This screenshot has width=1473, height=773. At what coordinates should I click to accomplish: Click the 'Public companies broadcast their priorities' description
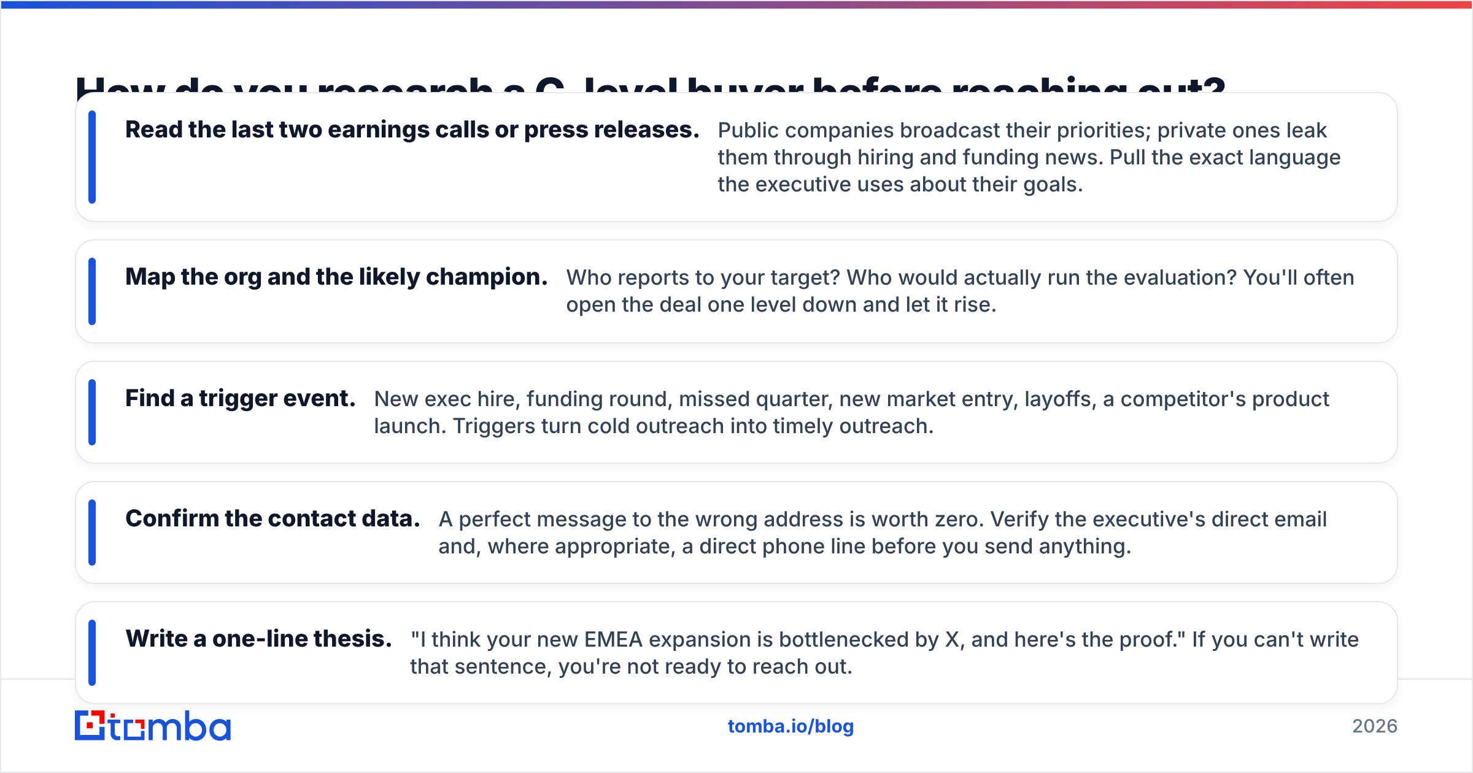pyautogui.click(x=1029, y=157)
